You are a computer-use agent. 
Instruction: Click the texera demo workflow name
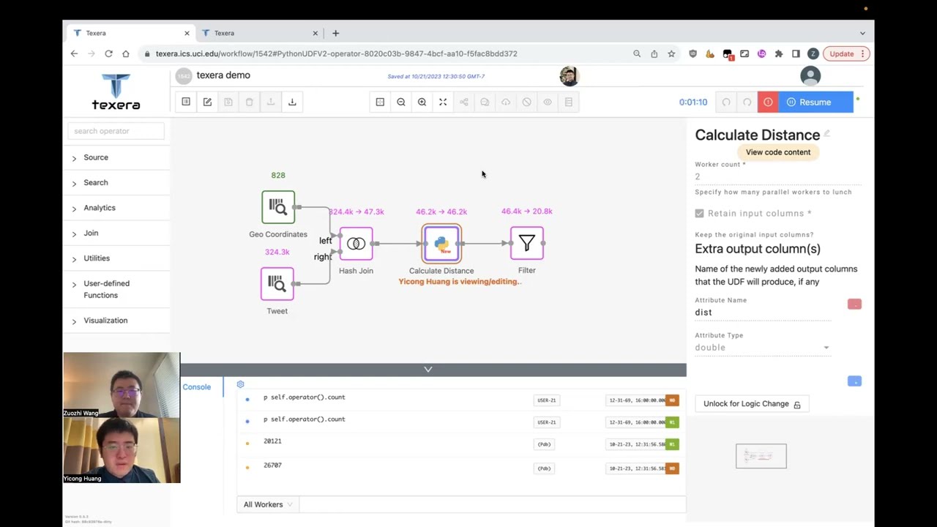click(223, 75)
